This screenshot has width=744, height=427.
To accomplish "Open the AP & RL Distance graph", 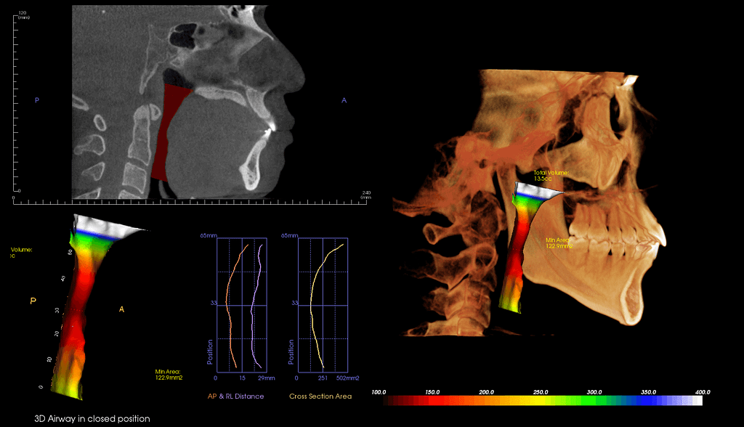I will pyautogui.click(x=245, y=305).
